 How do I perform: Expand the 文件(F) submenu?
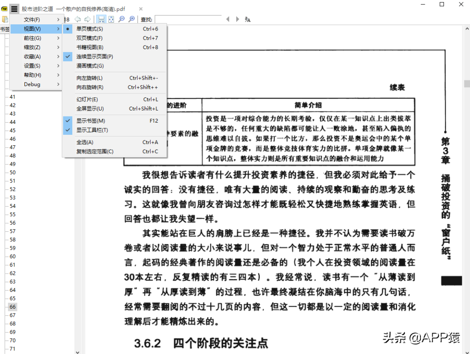[x=32, y=19]
